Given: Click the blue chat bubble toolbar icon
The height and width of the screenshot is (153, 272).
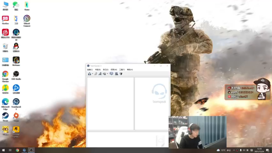Looking at the screenshot, I should (112, 74).
